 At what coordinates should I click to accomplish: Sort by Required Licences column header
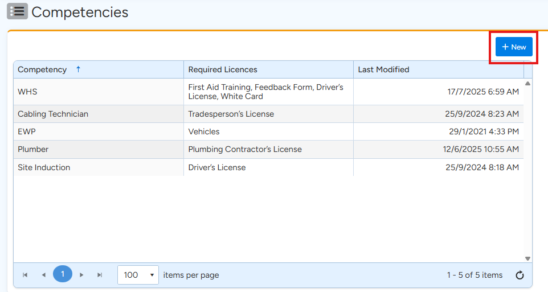point(223,69)
